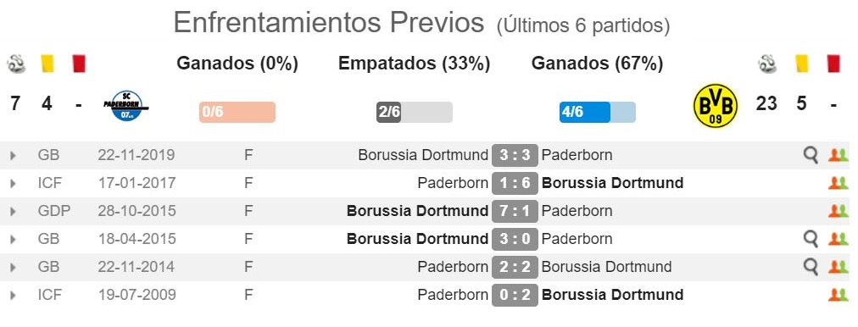Image resolution: width=858 pixels, height=327 pixels.
Task: Click the blue 4/6 wins progress bar
Action: (x=598, y=112)
